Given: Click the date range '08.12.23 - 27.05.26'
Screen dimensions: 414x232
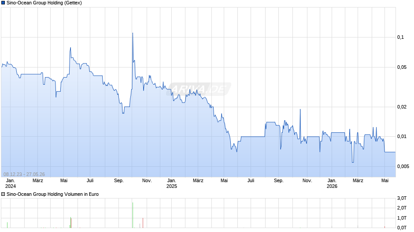Looking at the screenshot, I should [x=24, y=174].
